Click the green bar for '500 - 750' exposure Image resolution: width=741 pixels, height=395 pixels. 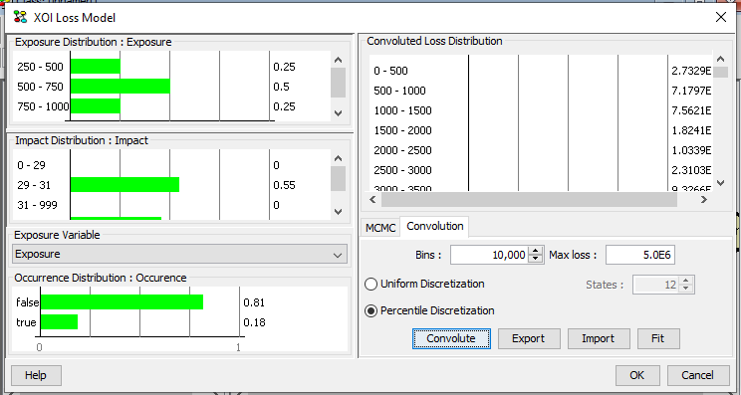pyautogui.click(x=121, y=87)
